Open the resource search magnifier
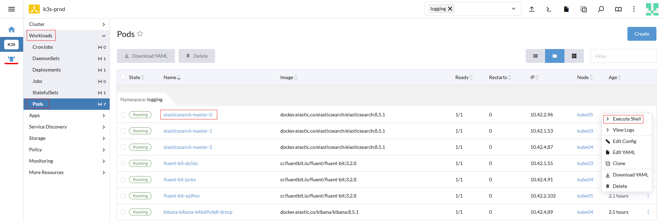The width and height of the screenshot is (663, 221). tap(601, 9)
